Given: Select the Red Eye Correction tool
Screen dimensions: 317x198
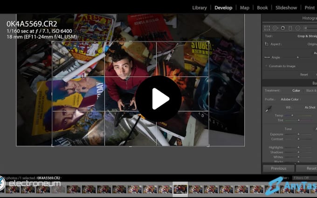Looking at the screenshot, I should click(283, 28).
